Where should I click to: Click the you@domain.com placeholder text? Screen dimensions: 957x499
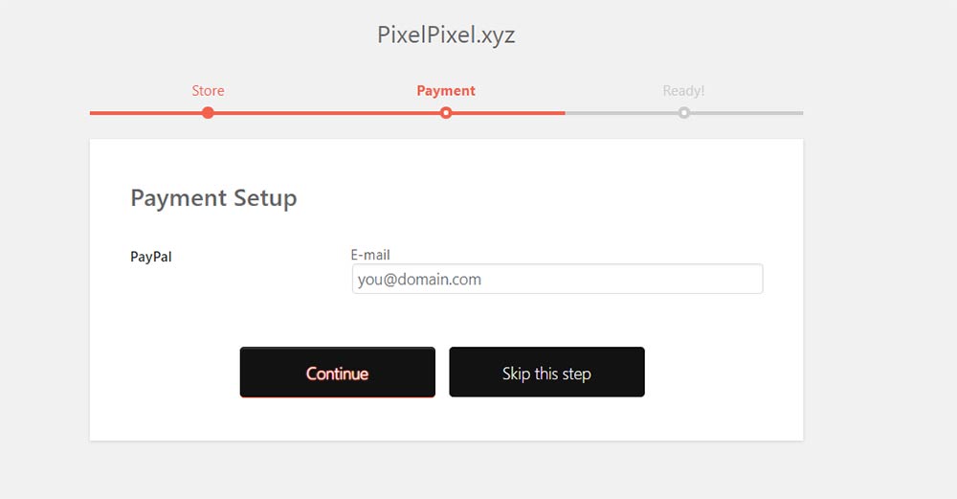(x=419, y=280)
